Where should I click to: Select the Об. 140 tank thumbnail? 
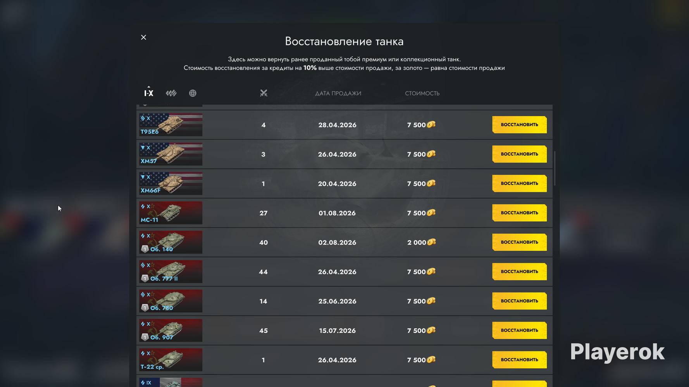click(171, 242)
